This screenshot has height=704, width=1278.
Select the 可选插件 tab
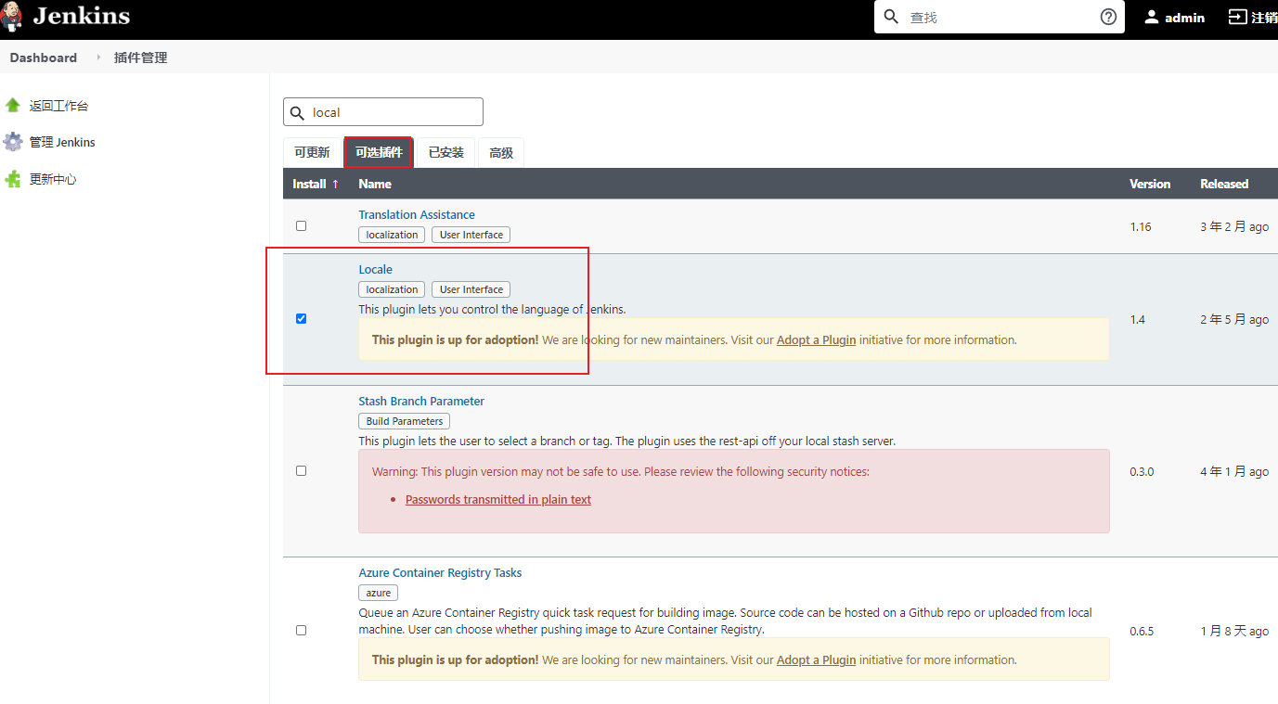(x=379, y=152)
